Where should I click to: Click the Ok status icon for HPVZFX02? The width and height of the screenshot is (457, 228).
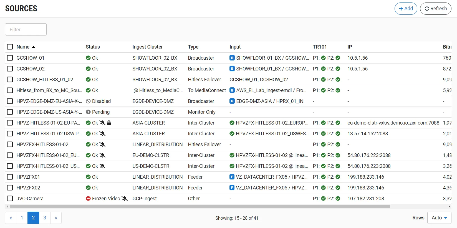[x=88, y=188]
